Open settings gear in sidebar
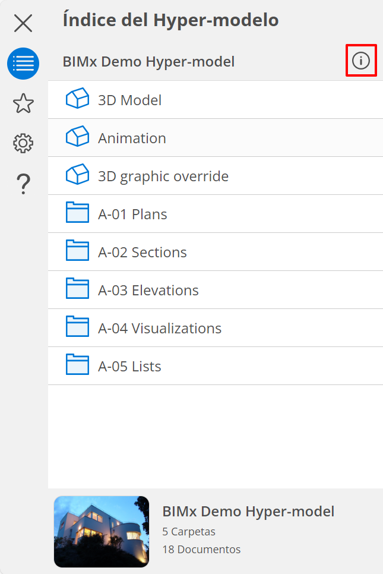The height and width of the screenshot is (574, 383). [23, 143]
